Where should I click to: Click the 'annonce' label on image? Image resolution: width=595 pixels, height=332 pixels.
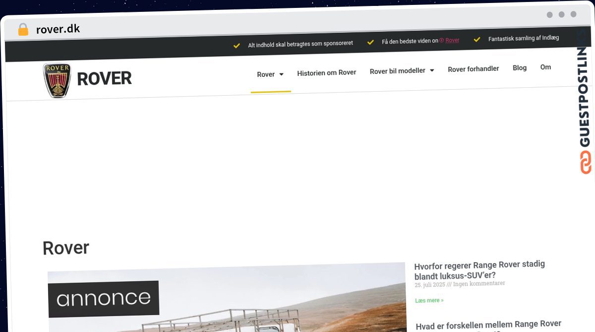click(104, 299)
